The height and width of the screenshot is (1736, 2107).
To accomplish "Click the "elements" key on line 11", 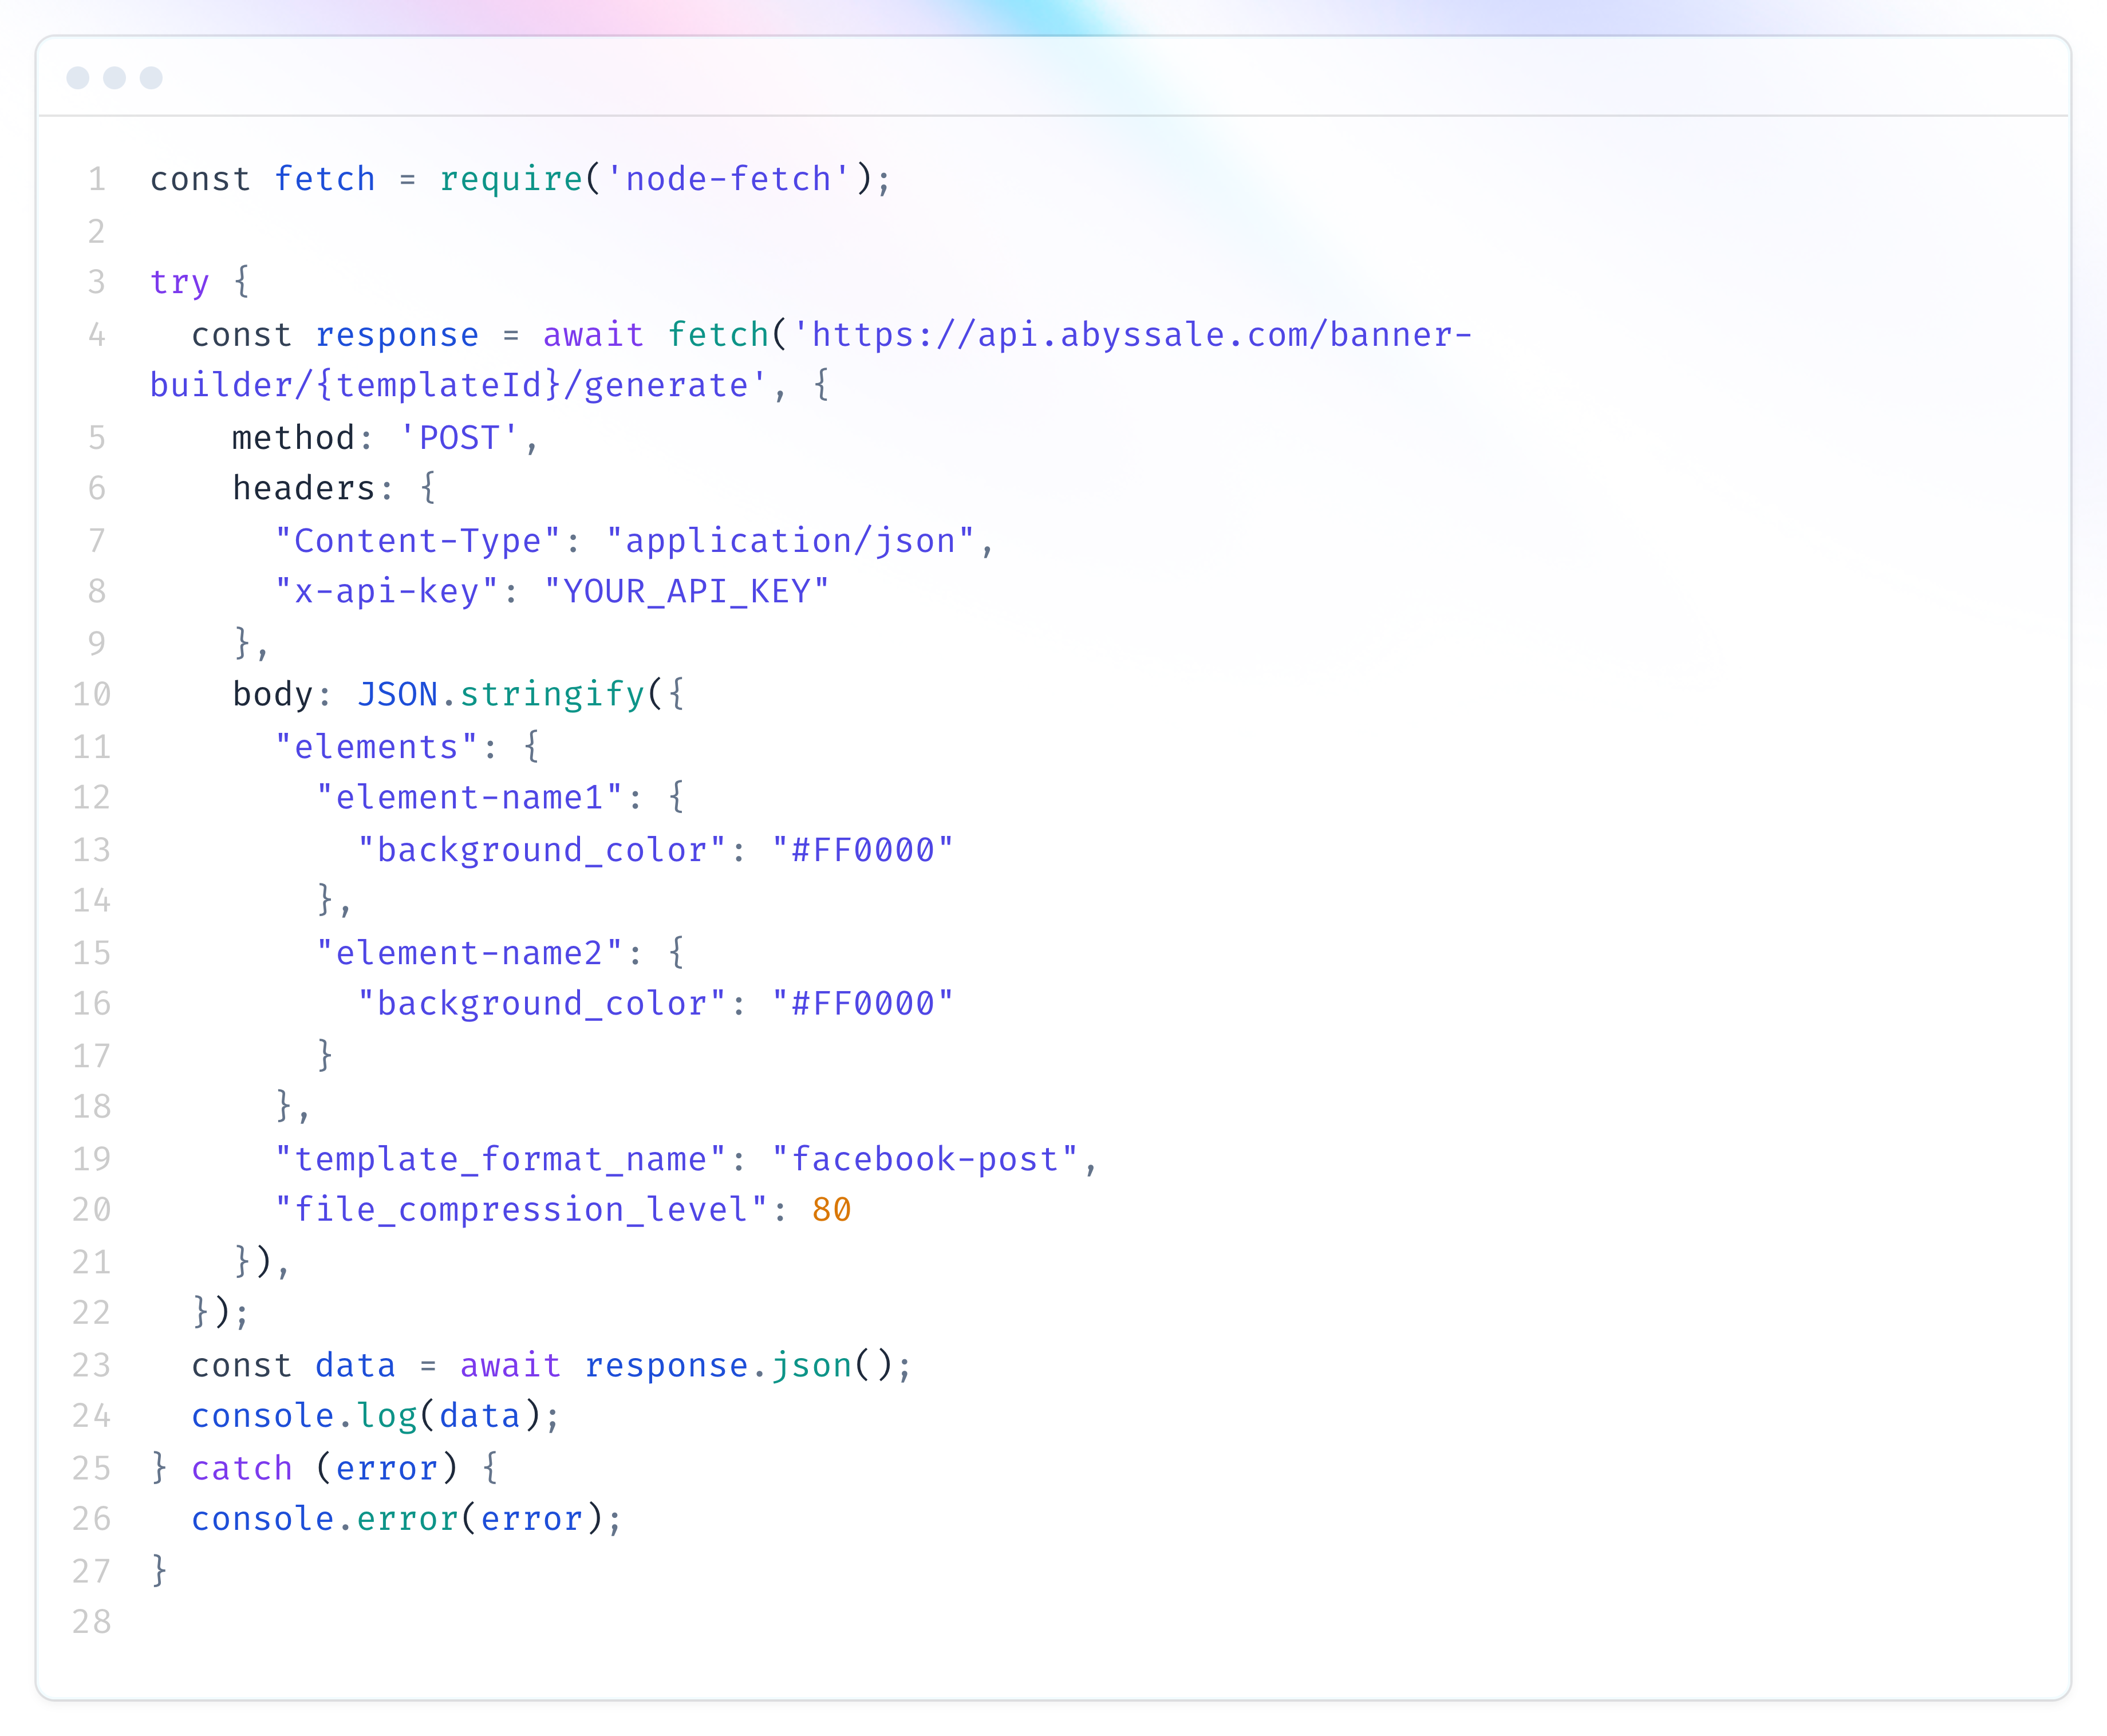I will point(377,747).
